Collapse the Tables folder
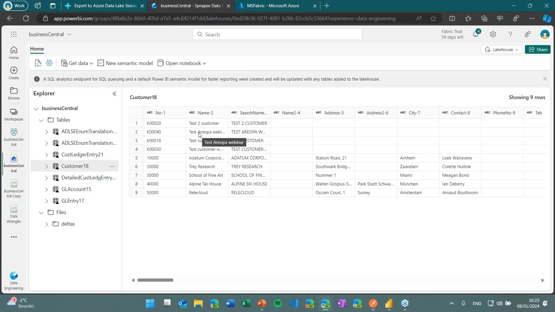 [41, 120]
